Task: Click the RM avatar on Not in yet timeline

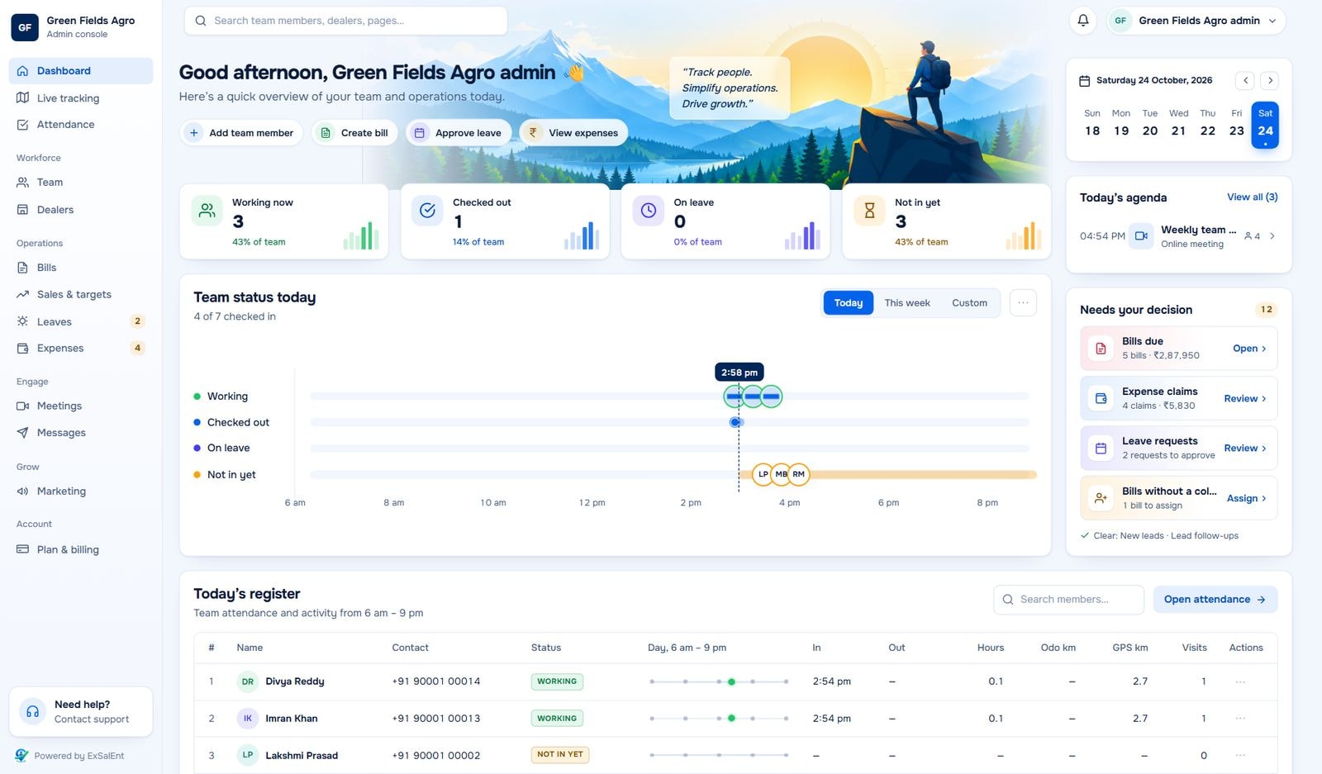Action: 798,474
